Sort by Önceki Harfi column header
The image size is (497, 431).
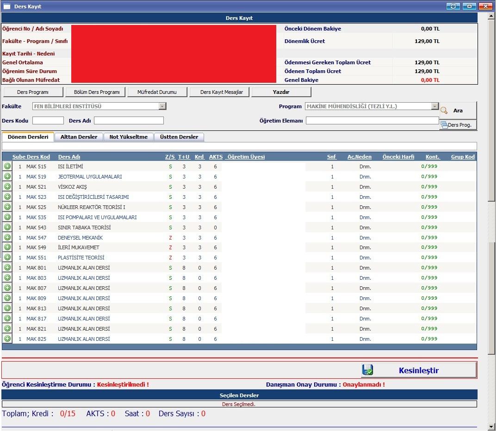tap(398, 157)
